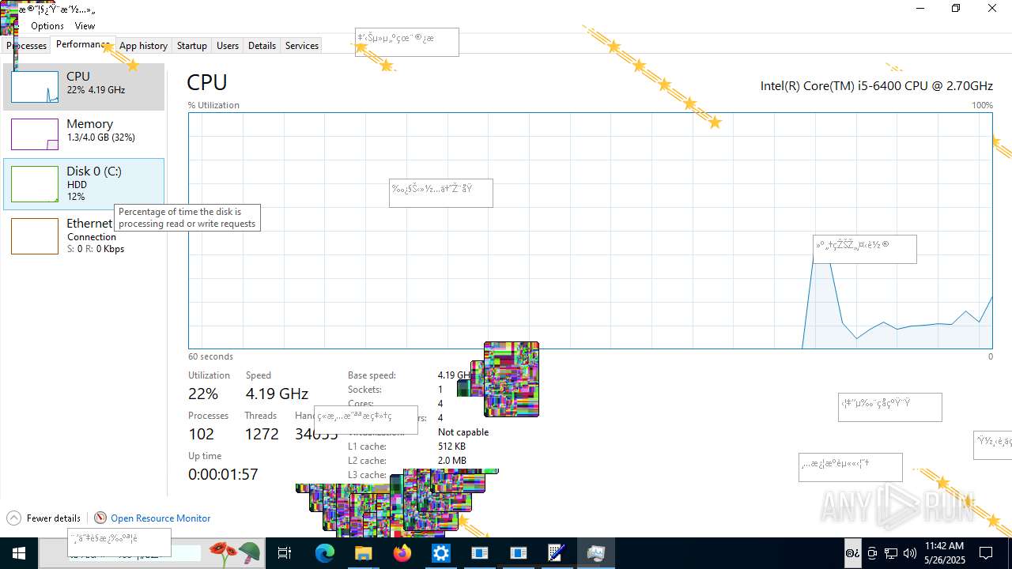Open the Options menu
Viewport: 1012px width, 569px height.
(x=47, y=26)
